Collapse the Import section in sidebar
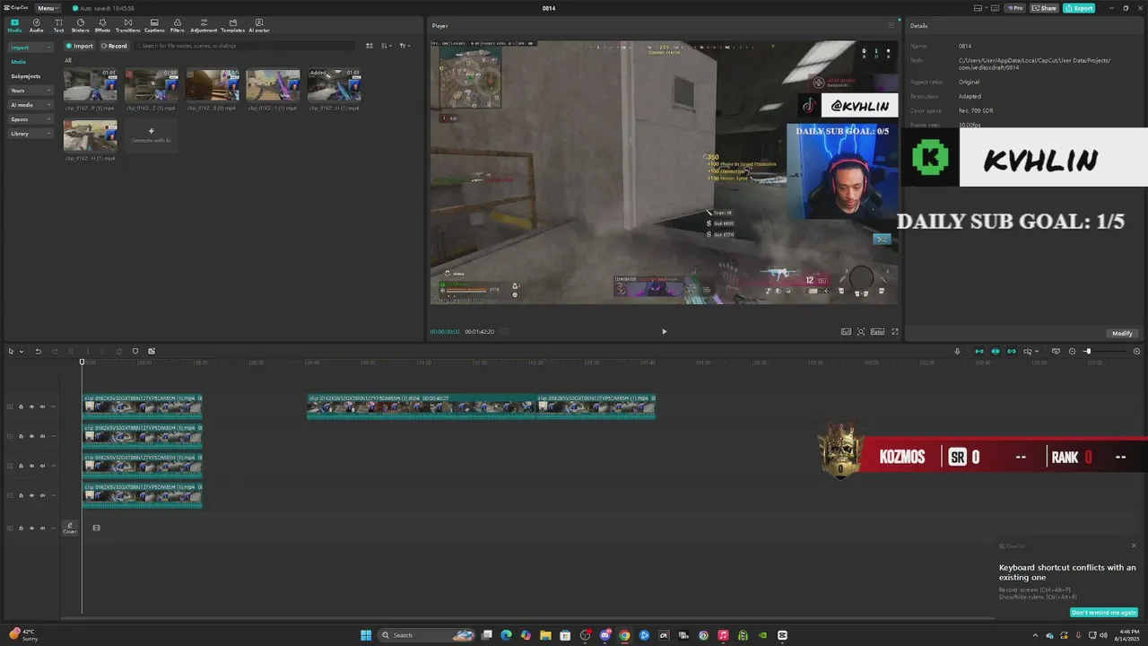The image size is (1148, 646). (30, 47)
